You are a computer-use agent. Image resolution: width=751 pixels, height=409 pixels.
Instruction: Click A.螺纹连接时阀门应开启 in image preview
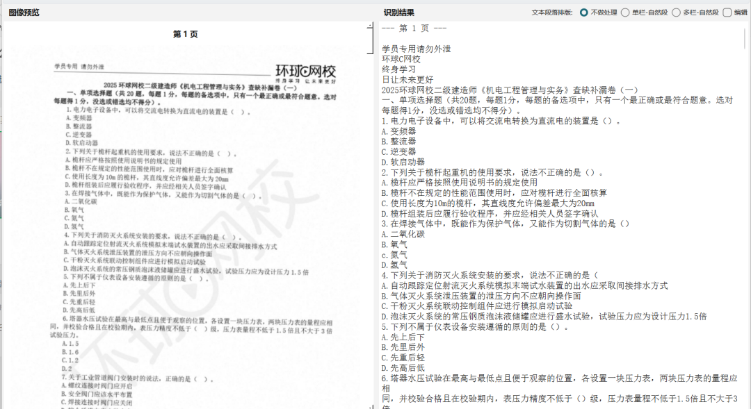97,386
